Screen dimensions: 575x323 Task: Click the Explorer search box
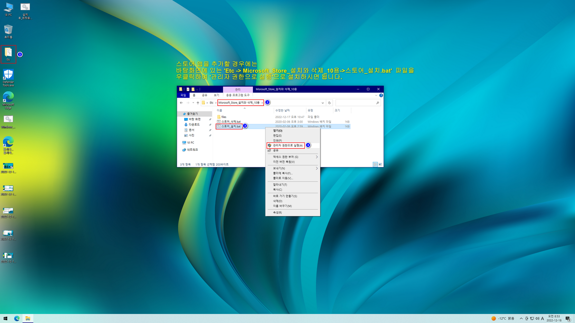(358, 103)
